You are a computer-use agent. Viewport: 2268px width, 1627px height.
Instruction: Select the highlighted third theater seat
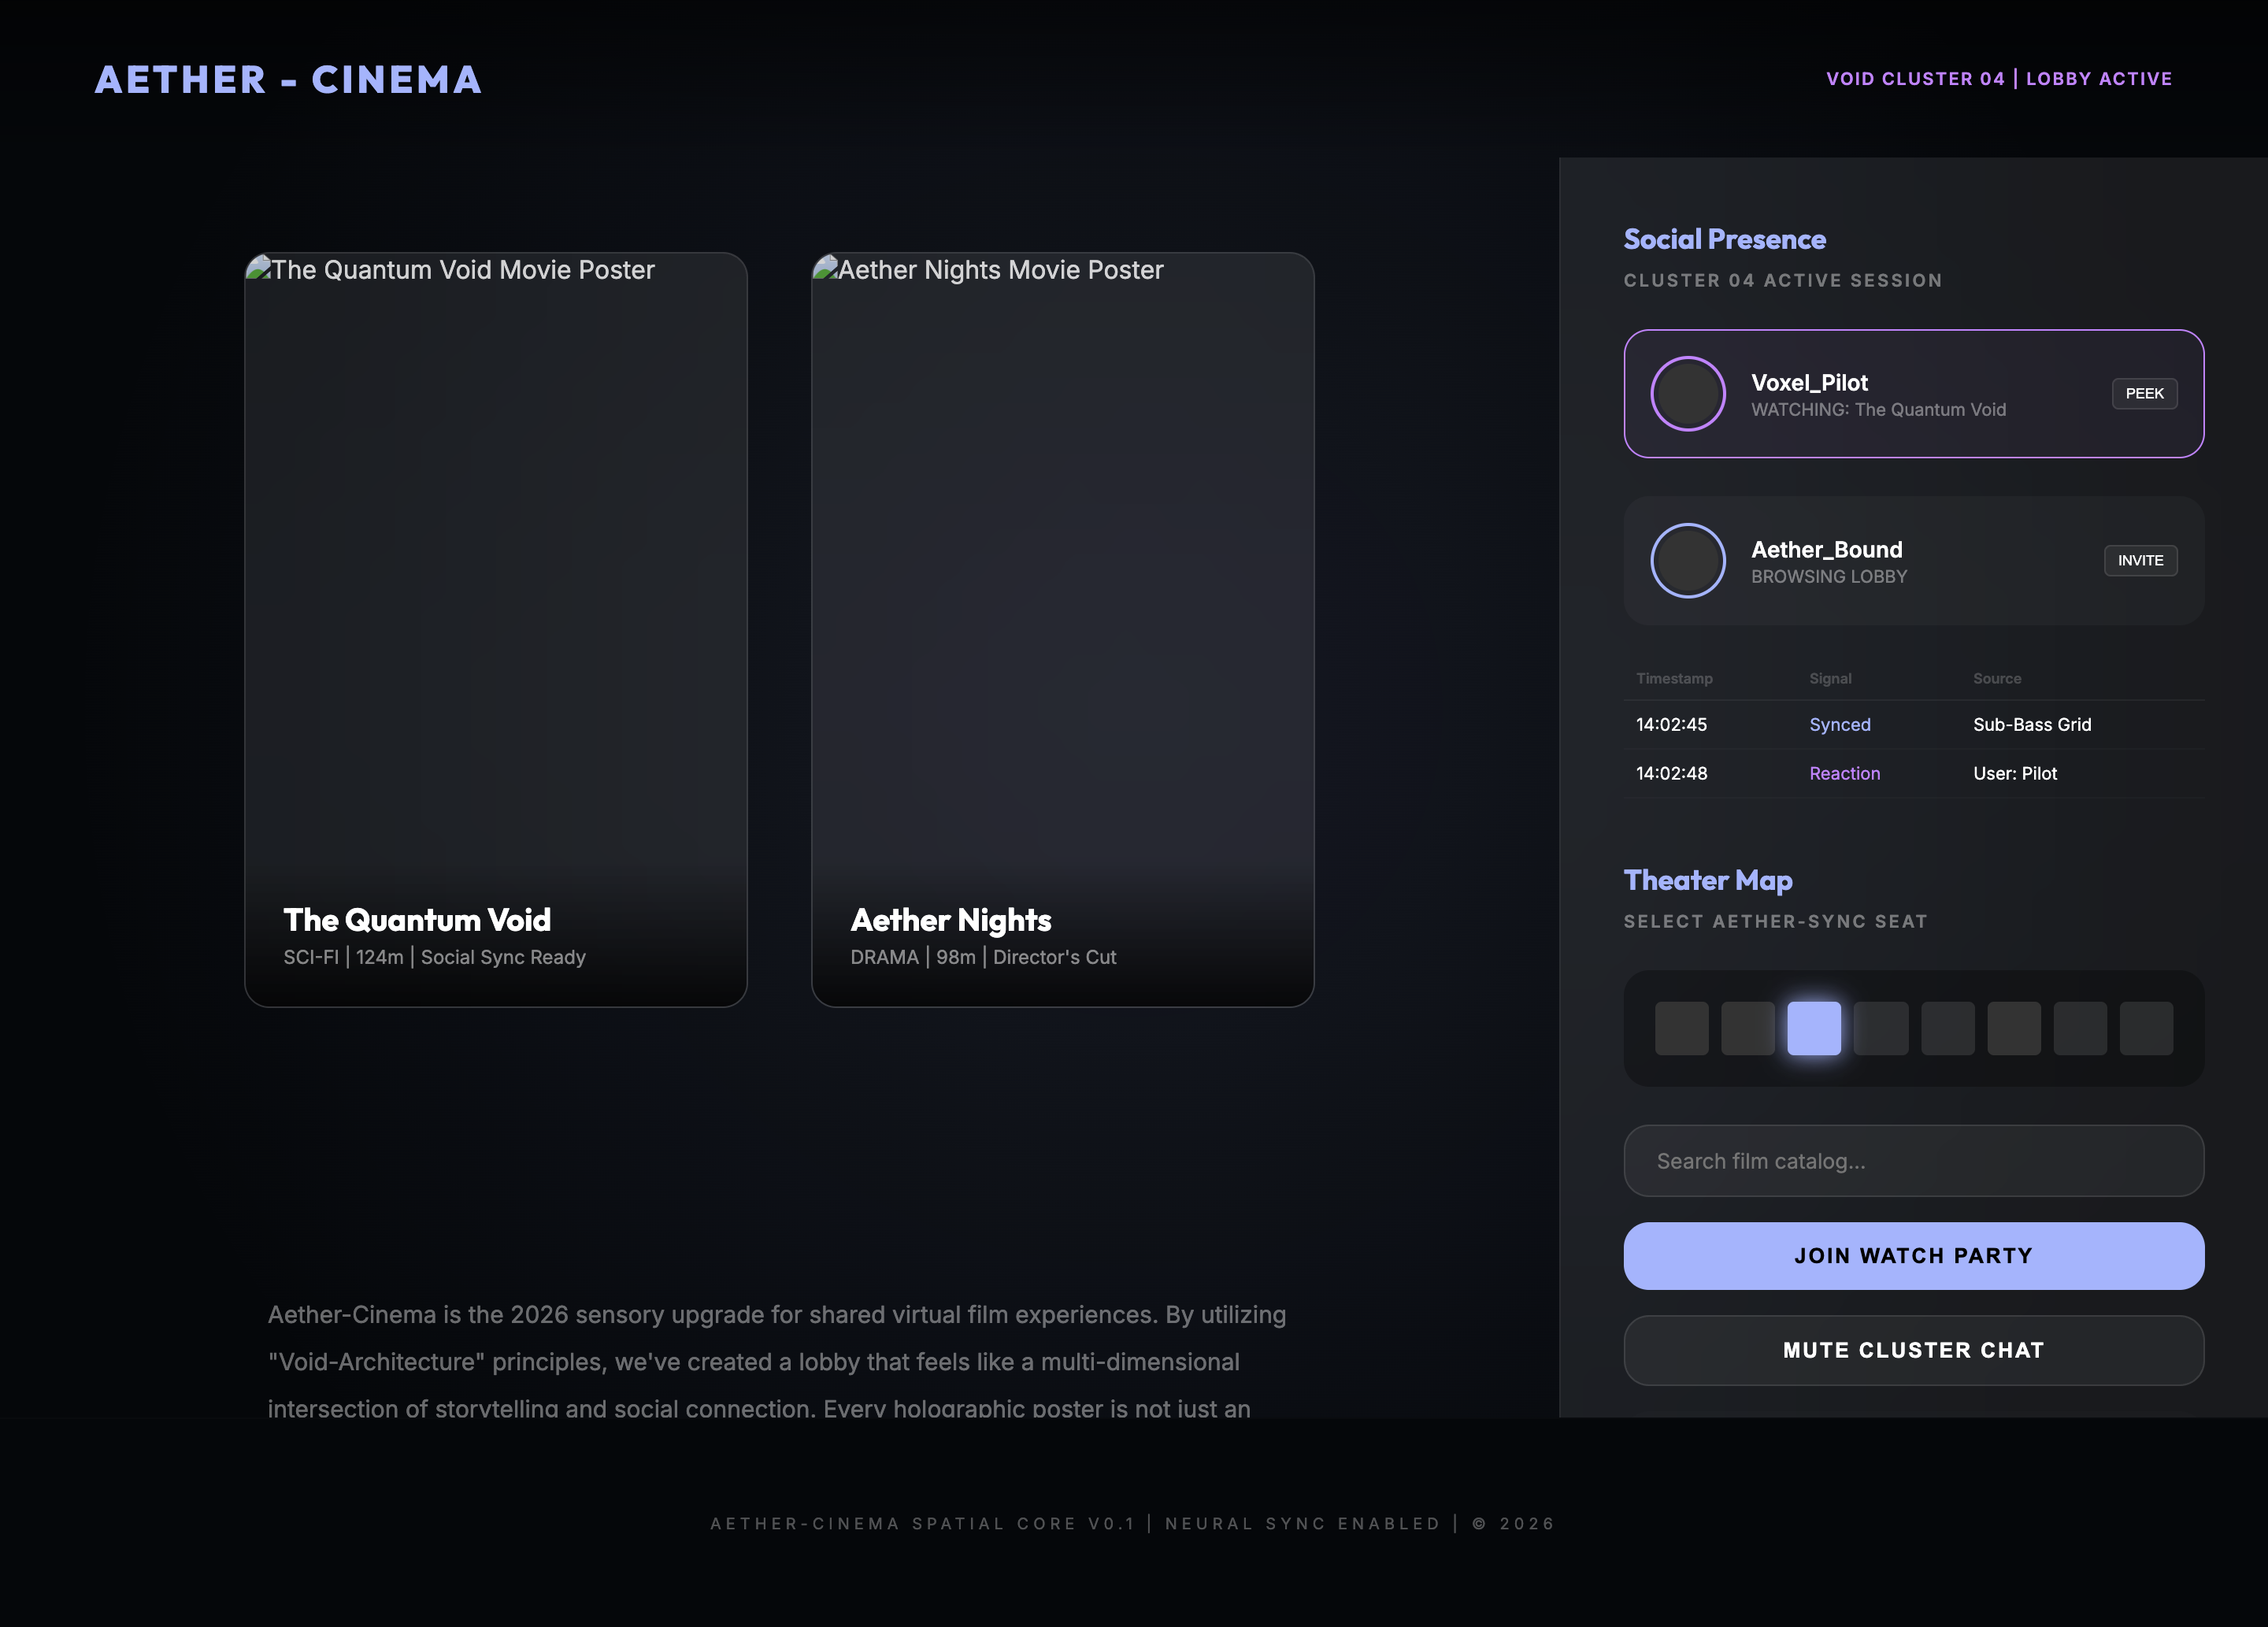[x=1814, y=1028]
